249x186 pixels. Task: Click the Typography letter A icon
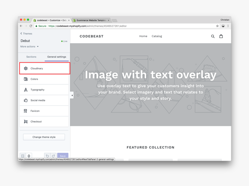pos(26,90)
